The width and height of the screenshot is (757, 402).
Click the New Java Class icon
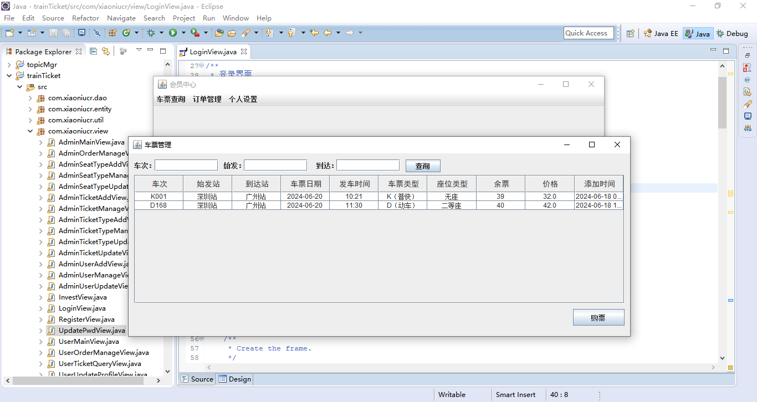click(126, 33)
